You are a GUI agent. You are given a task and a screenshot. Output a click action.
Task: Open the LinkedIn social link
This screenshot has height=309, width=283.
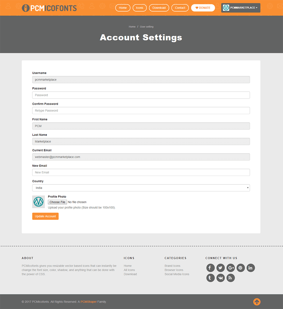[x=251, y=268]
